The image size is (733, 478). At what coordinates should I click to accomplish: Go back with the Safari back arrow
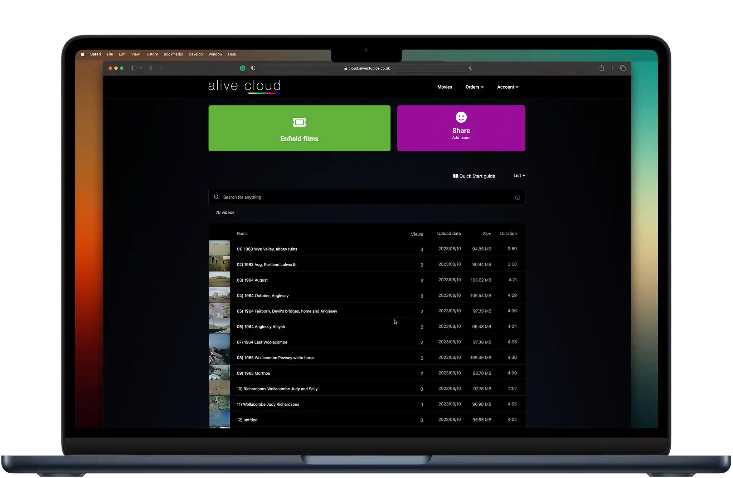click(151, 68)
